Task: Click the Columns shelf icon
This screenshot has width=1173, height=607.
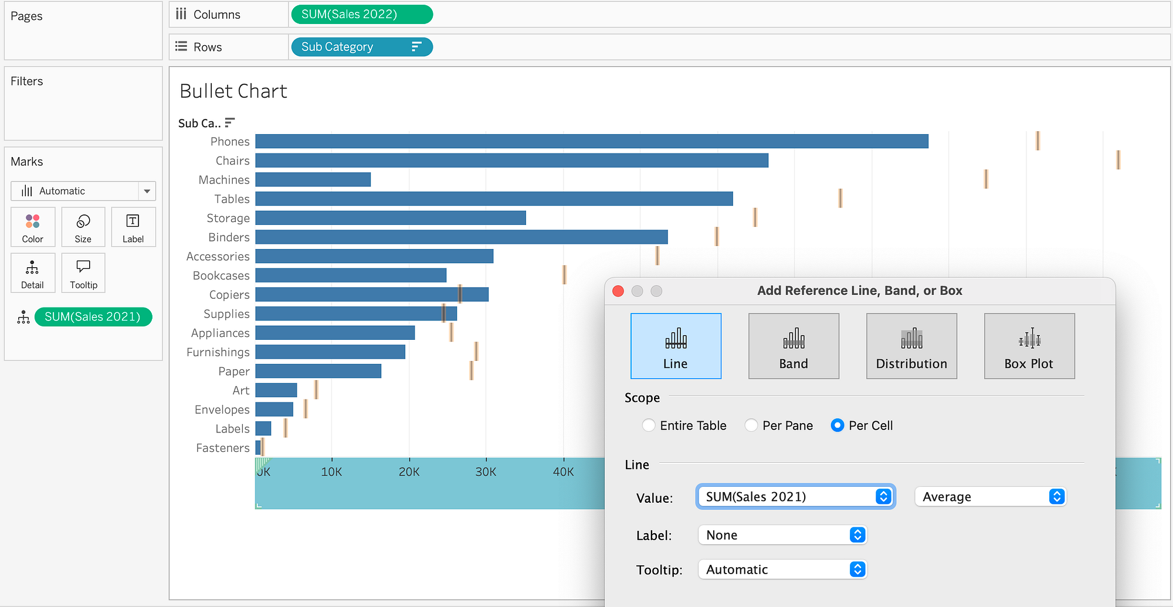Action: point(181,14)
